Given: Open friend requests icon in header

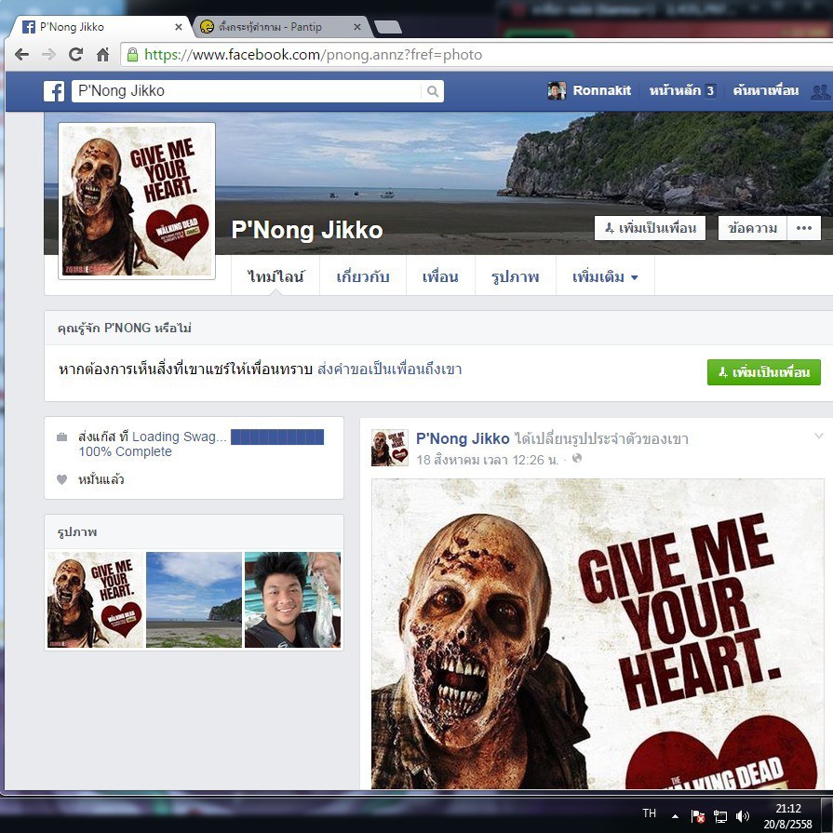Looking at the screenshot, I should [x=819, y=91].
